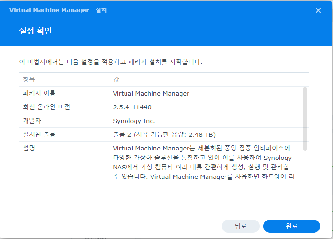
Task: Click the 설명 row label
Action: tap(29, 148)
